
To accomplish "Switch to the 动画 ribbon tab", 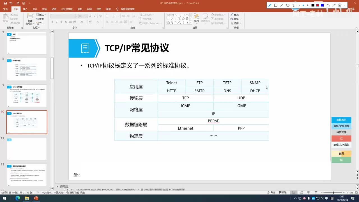I will (54, 9).
